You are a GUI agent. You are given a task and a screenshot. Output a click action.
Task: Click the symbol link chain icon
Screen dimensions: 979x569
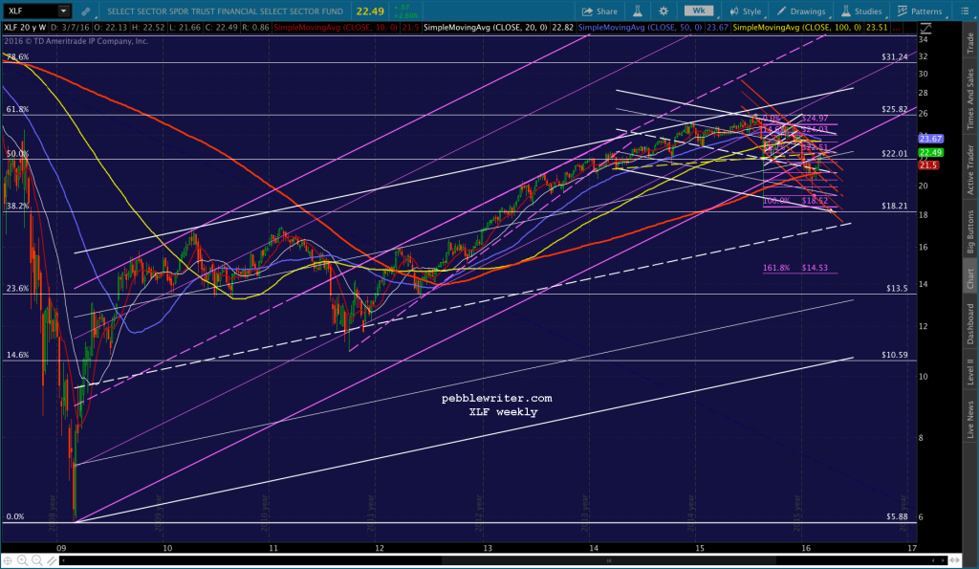click(x=85, y=11)
